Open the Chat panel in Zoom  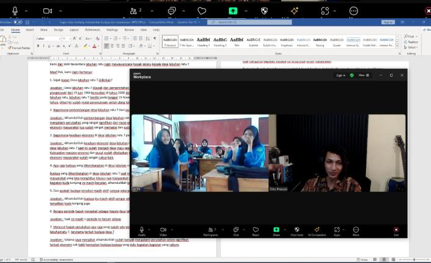click(x=236, y=230)
